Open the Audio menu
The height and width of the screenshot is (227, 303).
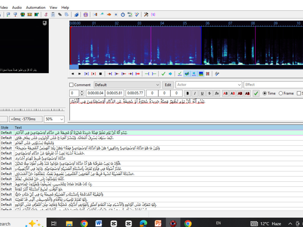tap(17, 8)
